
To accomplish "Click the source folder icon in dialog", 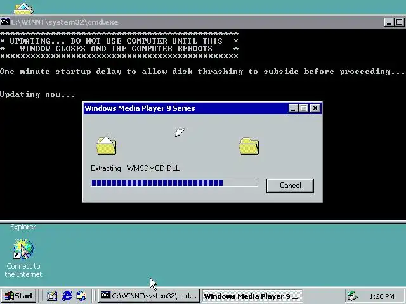I will pyautogui.click(x=106, y=146).
